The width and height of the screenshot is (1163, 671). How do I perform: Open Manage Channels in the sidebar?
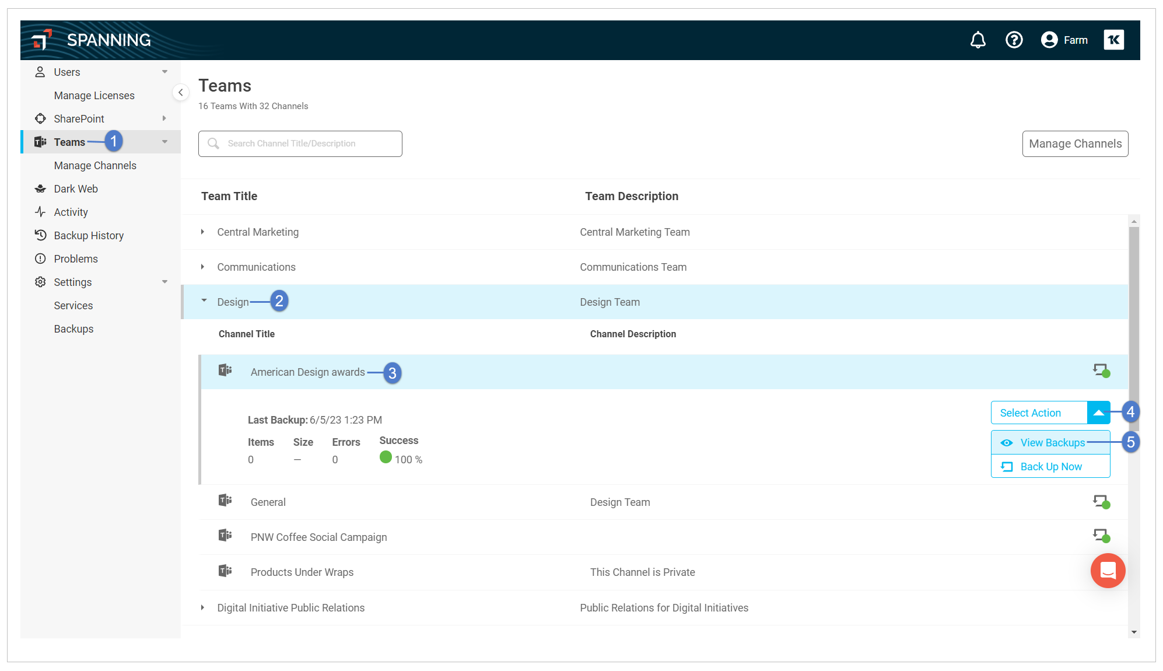coord(95,165)
